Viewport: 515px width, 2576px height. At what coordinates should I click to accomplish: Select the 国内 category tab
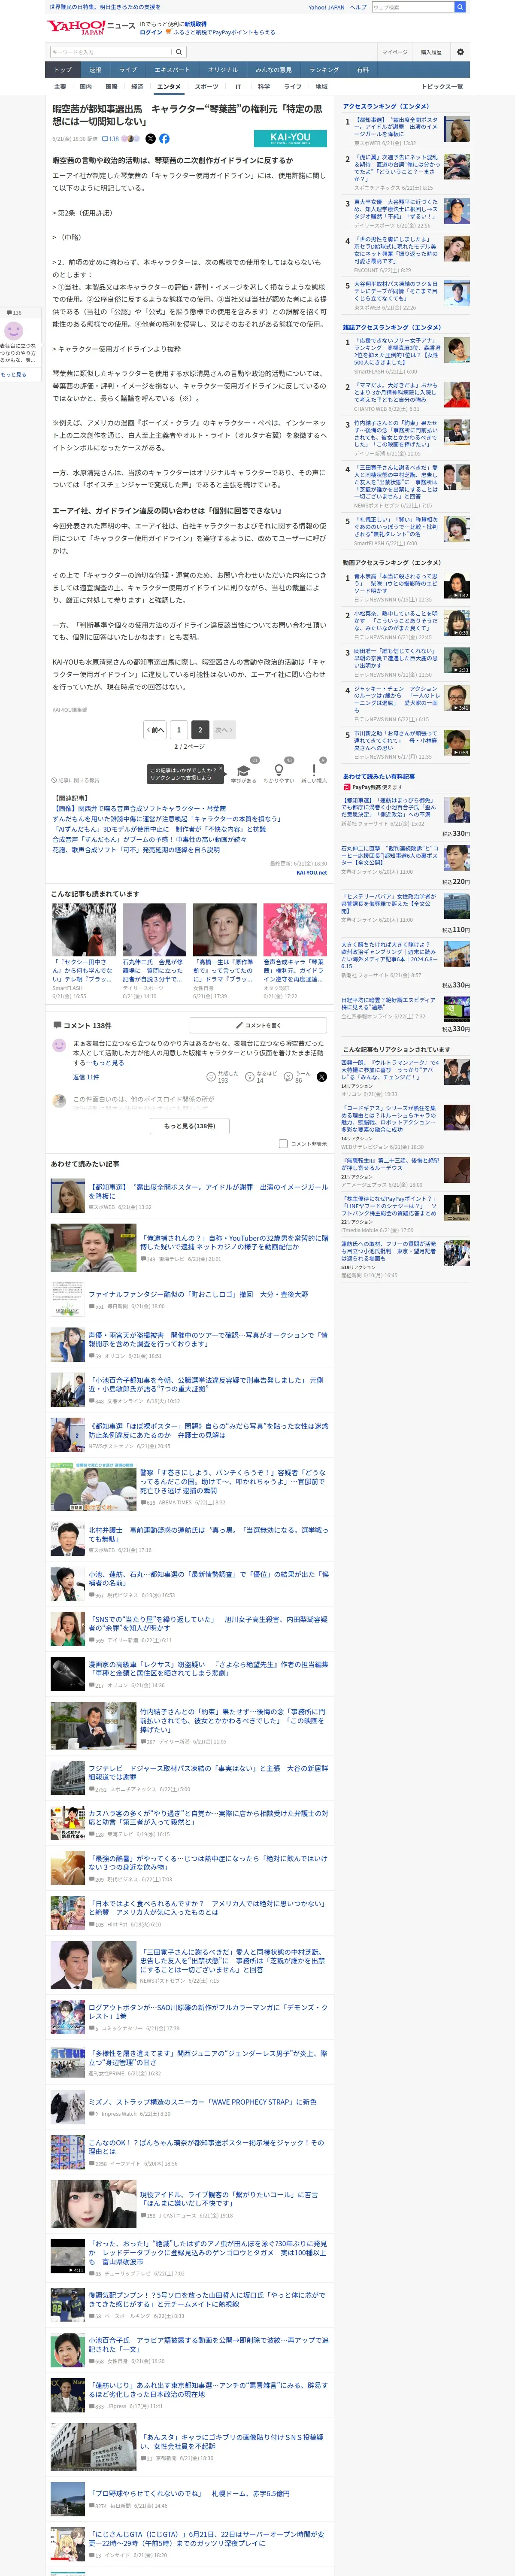point(86,87)
